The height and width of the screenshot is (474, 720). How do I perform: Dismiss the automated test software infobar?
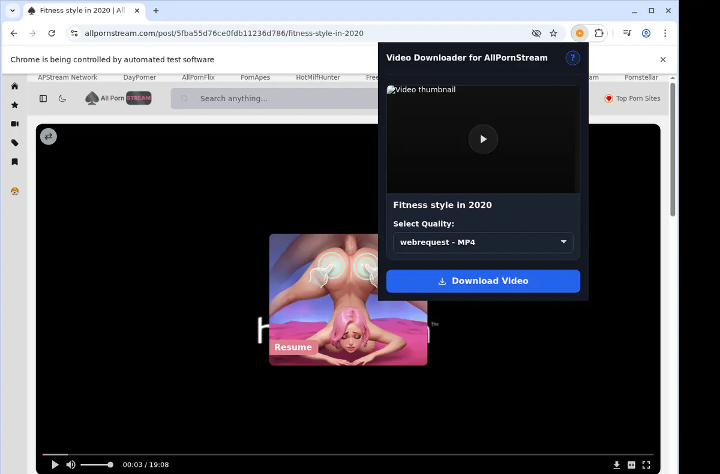click(663, 60)
